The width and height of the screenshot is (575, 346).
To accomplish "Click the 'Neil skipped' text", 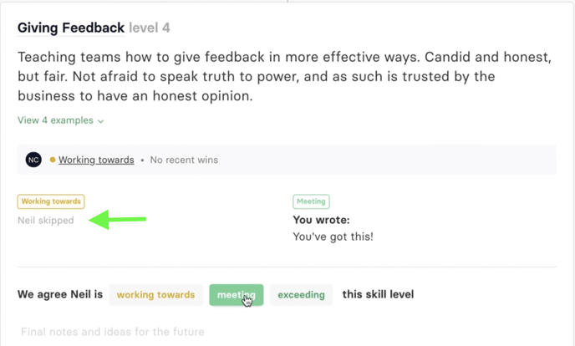I will click(x=46, y=221).
